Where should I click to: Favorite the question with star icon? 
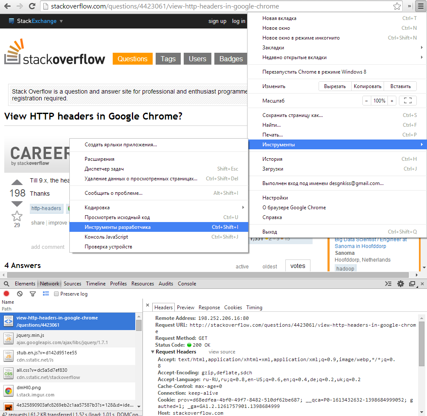click(x=17, y=216)
